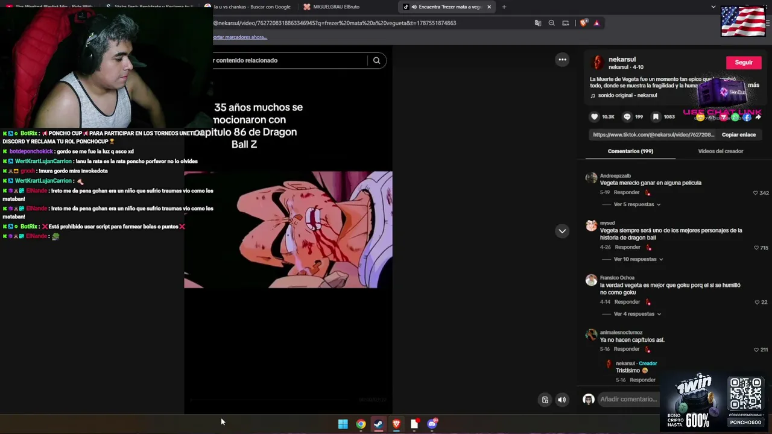Click the search magnifier icon in TikTok
Image resolution: width=772 pixels, height=434 pixels.
pos(376,60)
